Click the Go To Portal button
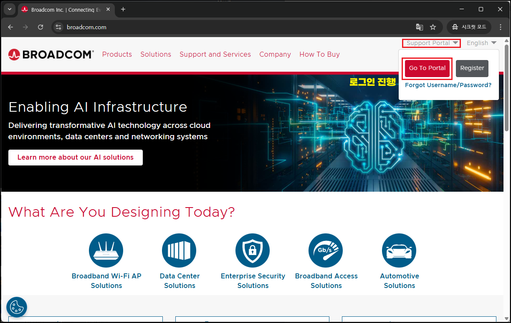Screen dimensions: 511x323 coord(427,68)
